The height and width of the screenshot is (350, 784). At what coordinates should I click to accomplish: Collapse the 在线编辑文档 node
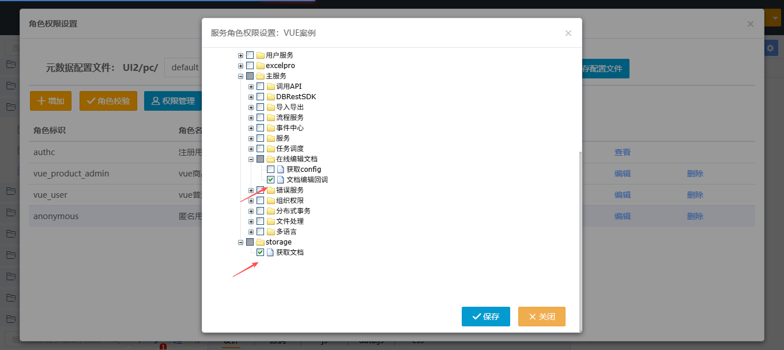coord(251,159)
